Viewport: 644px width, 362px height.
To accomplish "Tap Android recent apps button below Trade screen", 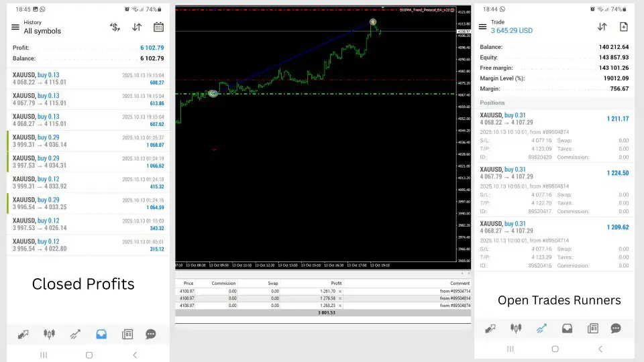I will pyautogui.click(x=510, y=349).
